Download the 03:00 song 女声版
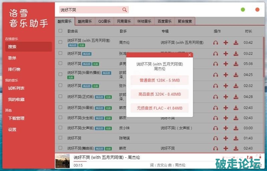Viewport: 267px width, 171px height. [x=236, y=128]
